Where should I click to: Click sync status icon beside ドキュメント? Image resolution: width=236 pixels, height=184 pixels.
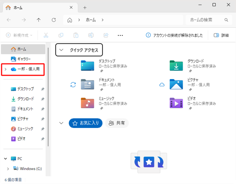pyautogui.click(x=73, y=85)
